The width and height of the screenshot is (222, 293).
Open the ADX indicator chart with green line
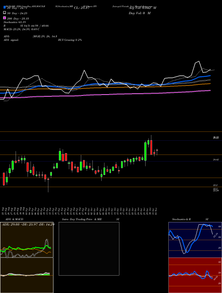(27, 240)
